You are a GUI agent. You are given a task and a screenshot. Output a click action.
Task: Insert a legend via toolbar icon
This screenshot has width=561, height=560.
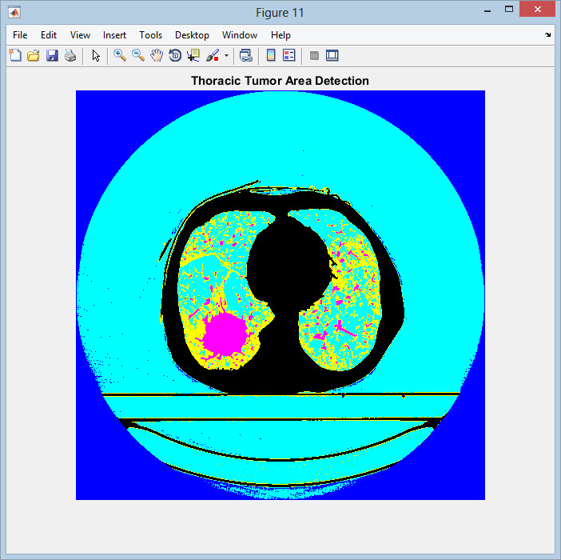(x=288, y=55)
